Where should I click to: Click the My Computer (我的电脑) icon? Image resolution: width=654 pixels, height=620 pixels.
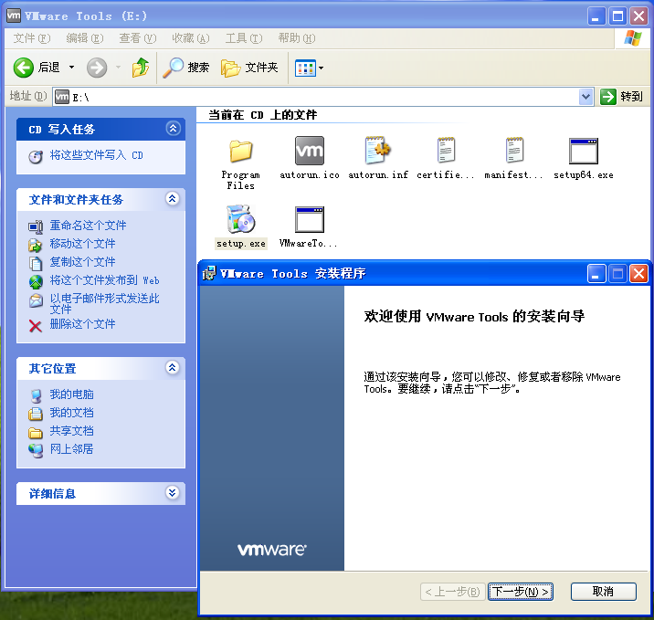coord(36,395)
